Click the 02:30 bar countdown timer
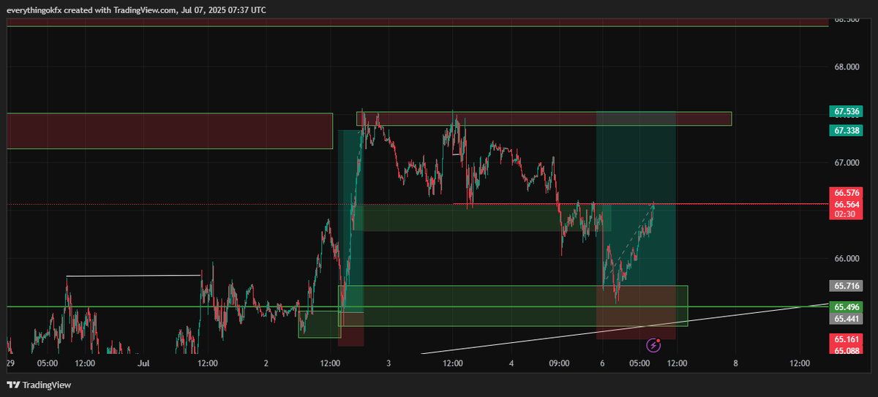The image size is (878, 397). coord(847,214)
